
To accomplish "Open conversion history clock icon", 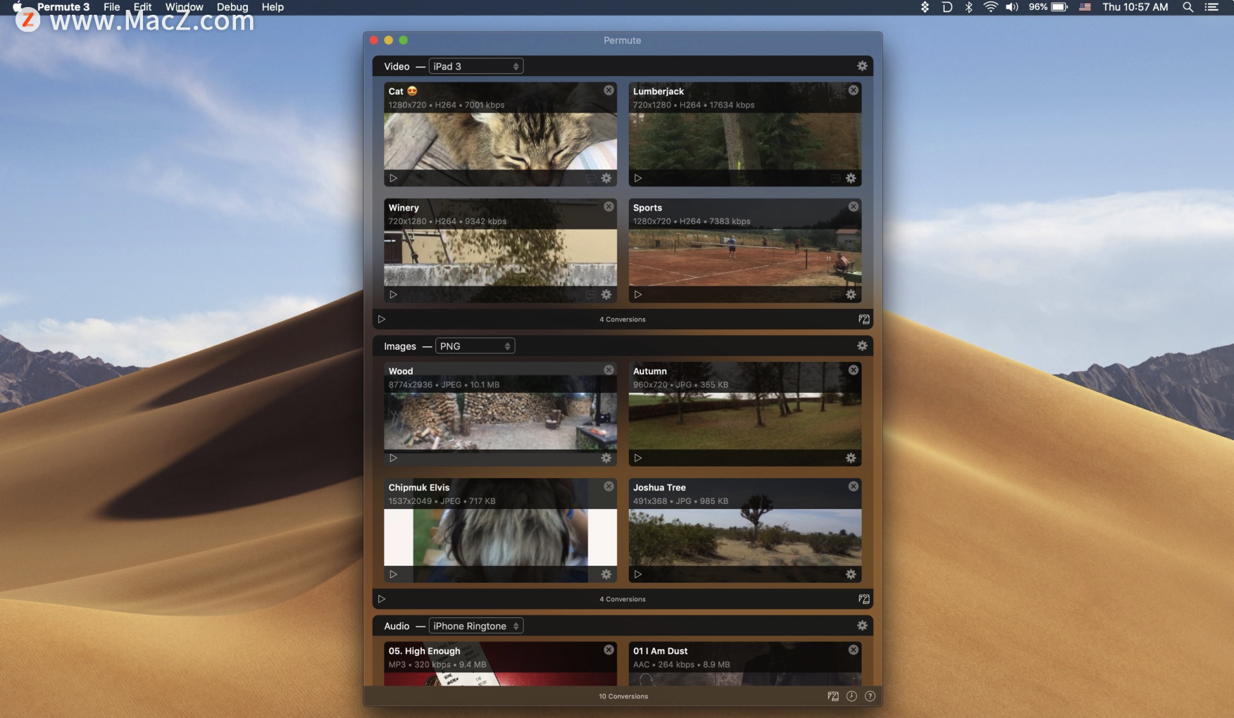I will click(x=852, y=696).
